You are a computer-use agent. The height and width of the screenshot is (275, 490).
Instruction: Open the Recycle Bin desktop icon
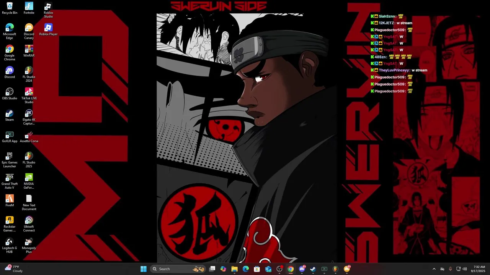(10, 8)
